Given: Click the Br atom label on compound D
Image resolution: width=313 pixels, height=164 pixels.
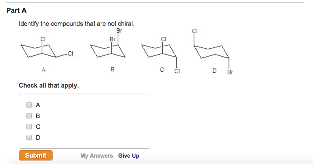Looking at the screenshot, I should (230, 72).
